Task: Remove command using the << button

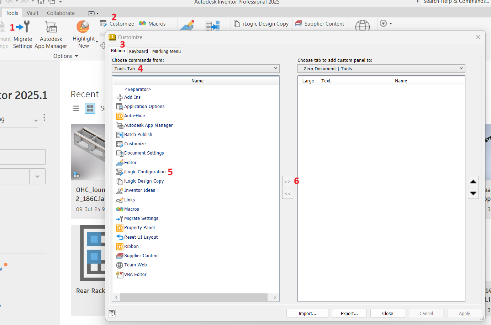Action: tap(287, 194)
